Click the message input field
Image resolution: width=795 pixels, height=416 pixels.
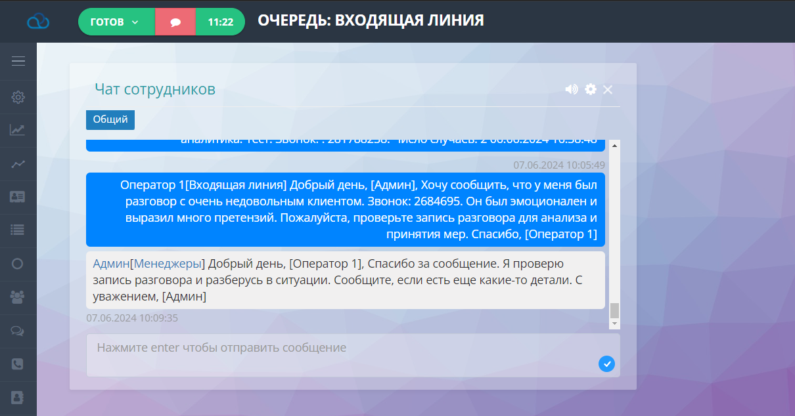[353, 355]
